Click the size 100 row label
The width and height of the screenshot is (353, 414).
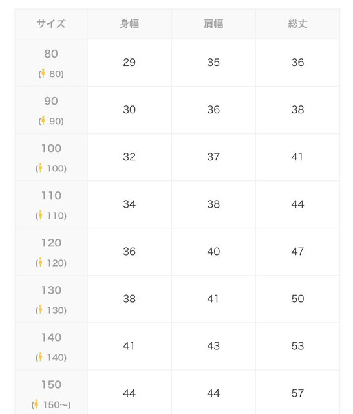51,157
